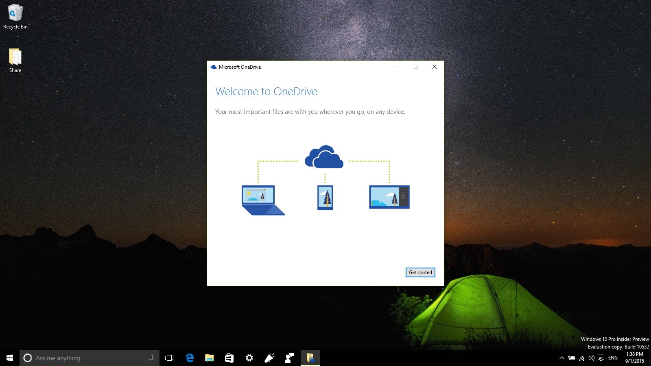Open the Windows Store taskbar icon

point(229,358)
